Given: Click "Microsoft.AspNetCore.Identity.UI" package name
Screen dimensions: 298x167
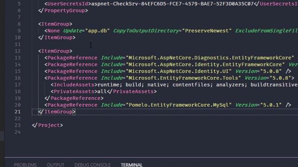Looking at the screenshot, I should pos(179,71).
